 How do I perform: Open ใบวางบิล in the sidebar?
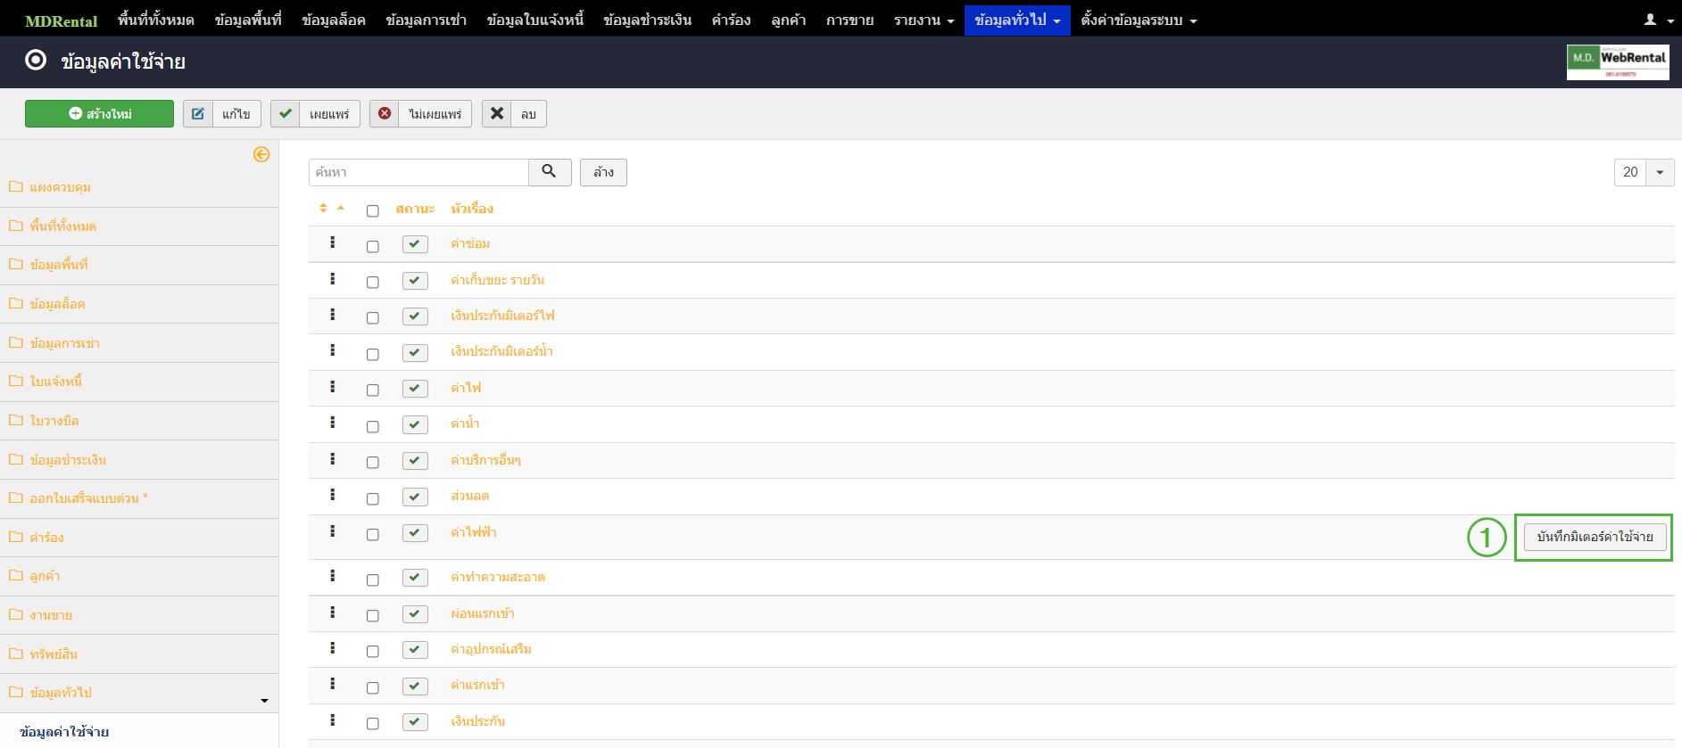coord(54,421)
